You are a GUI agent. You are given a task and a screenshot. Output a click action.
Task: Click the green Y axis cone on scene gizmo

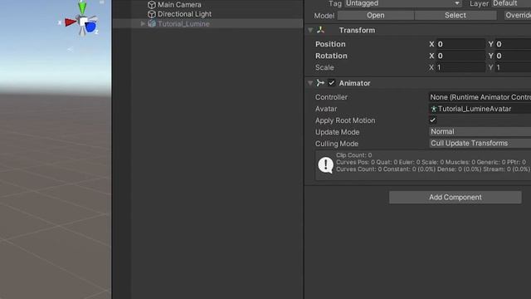[x=82, y=7]
